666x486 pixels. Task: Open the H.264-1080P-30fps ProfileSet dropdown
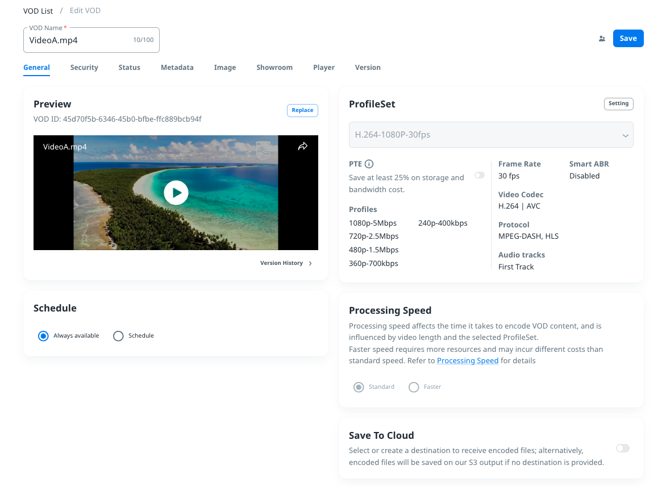click(x=491, y=135)
